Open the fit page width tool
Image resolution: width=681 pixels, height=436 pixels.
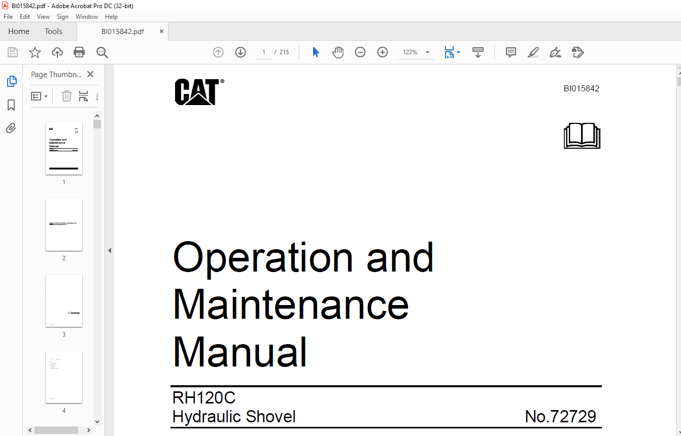point(449,52)
